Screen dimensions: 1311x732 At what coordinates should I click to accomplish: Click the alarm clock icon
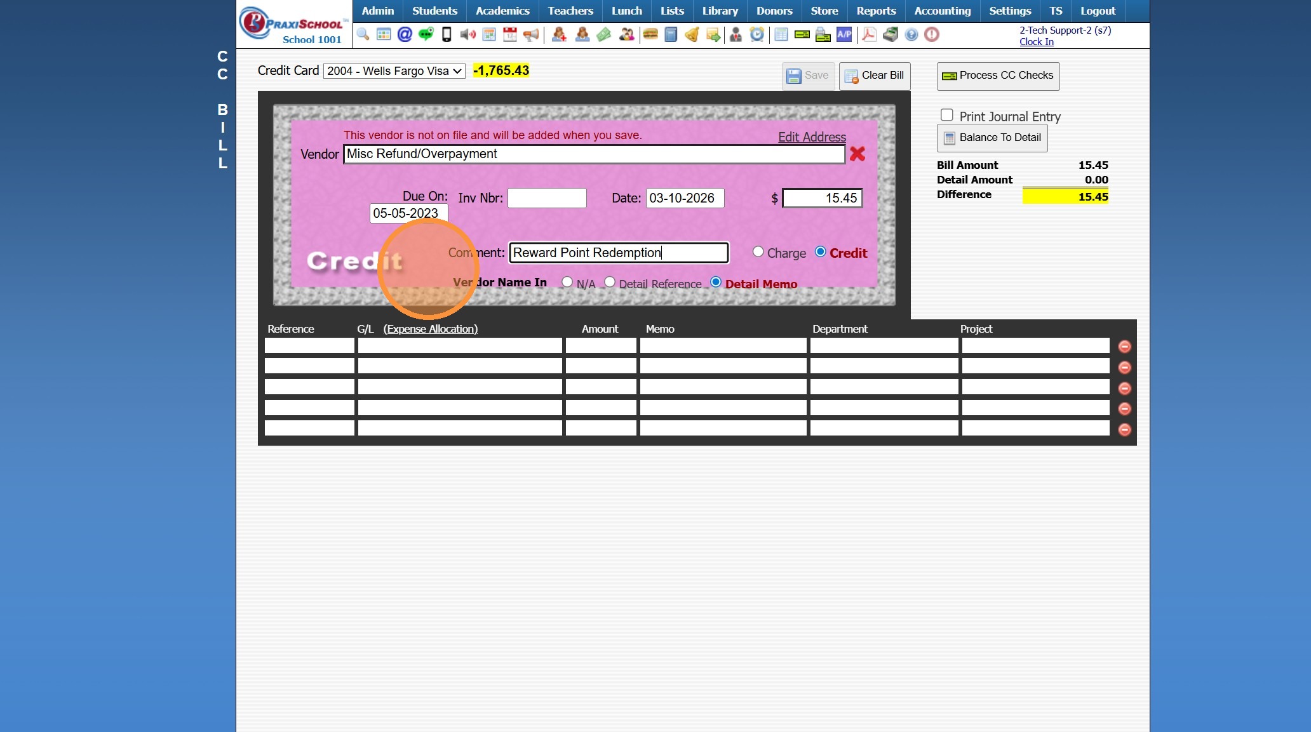[x=756, y=34]
